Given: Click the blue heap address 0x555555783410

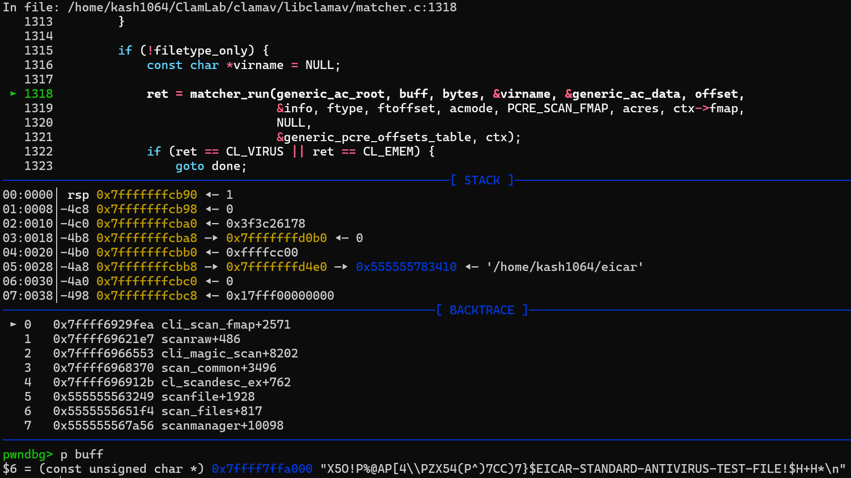Looking at the screenshot, I should click(406, 267).
